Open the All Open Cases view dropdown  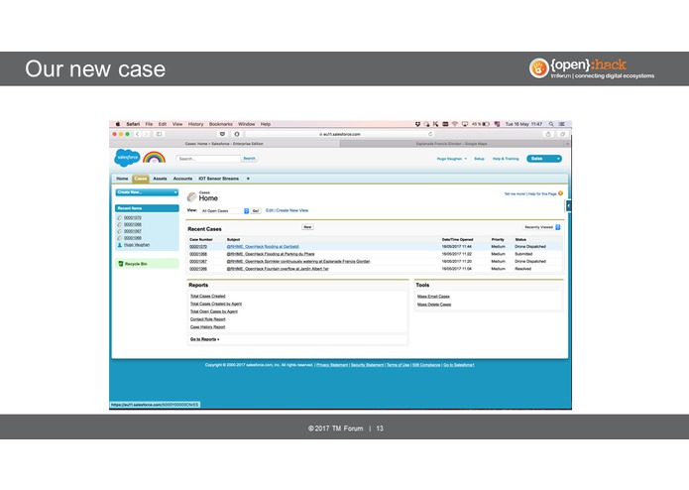(224, 211)
